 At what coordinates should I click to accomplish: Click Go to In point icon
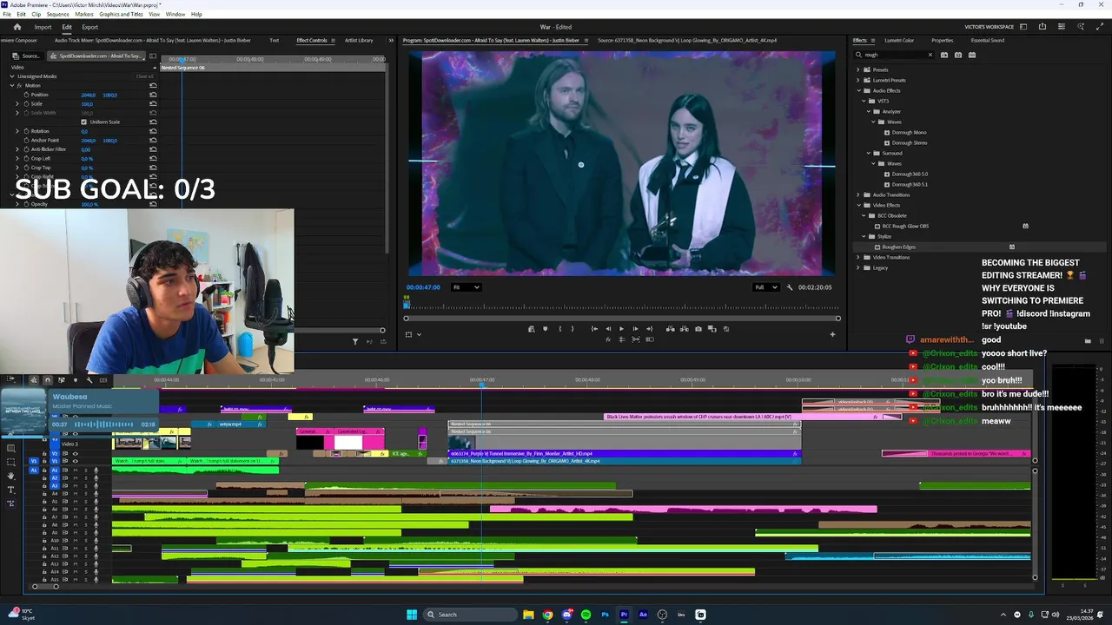(x=594, y=329)
